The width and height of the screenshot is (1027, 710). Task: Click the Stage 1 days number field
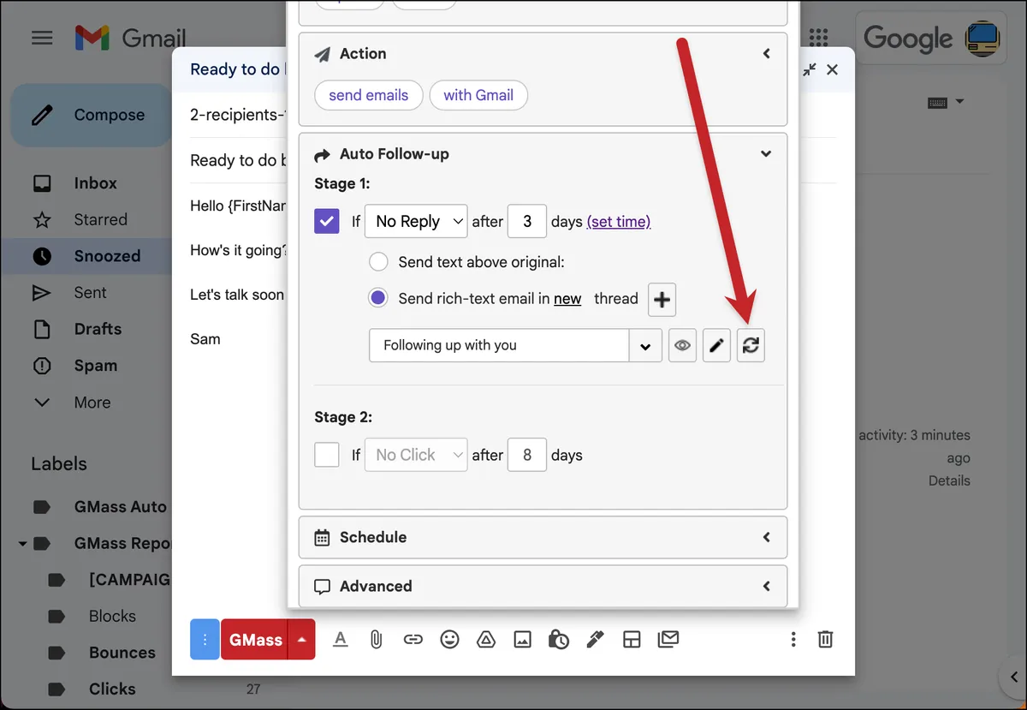tap(527, 221)
